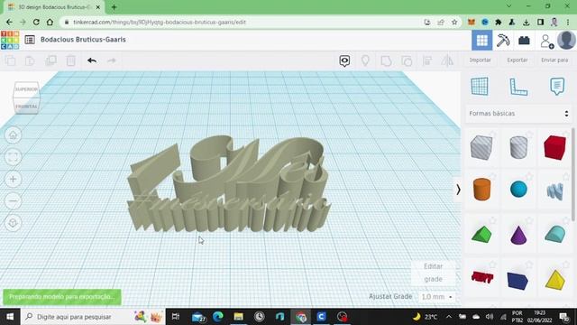Viewport: 577px width, 325px height.
Task: Pick the striped hole cylinder shape
Action: (x=518, y=147)
